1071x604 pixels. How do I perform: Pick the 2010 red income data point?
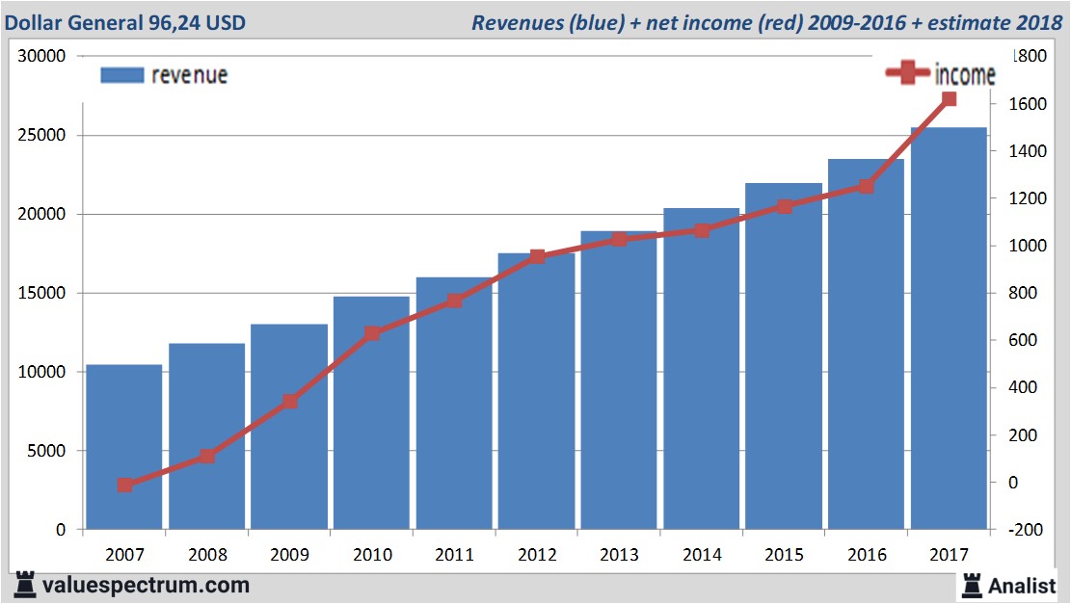[372, 333]
